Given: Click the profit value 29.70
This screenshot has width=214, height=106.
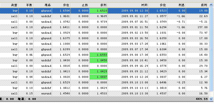Looking at the screenshot, I should [x=203, y=66].
